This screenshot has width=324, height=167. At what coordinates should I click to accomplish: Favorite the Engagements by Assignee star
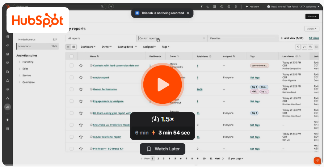pyautogui.click(x=81, y=101)
